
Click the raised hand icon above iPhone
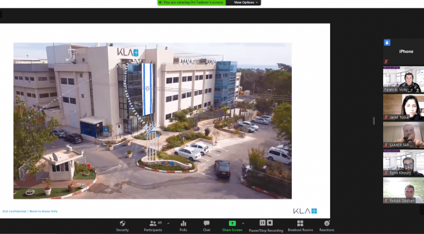point(387,43)
